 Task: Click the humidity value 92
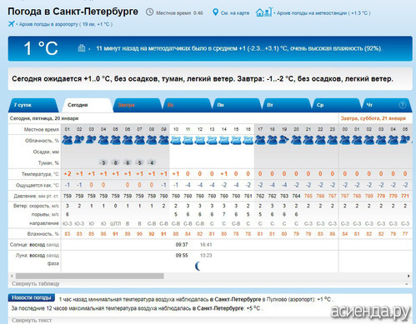click(x=152, y=234)
